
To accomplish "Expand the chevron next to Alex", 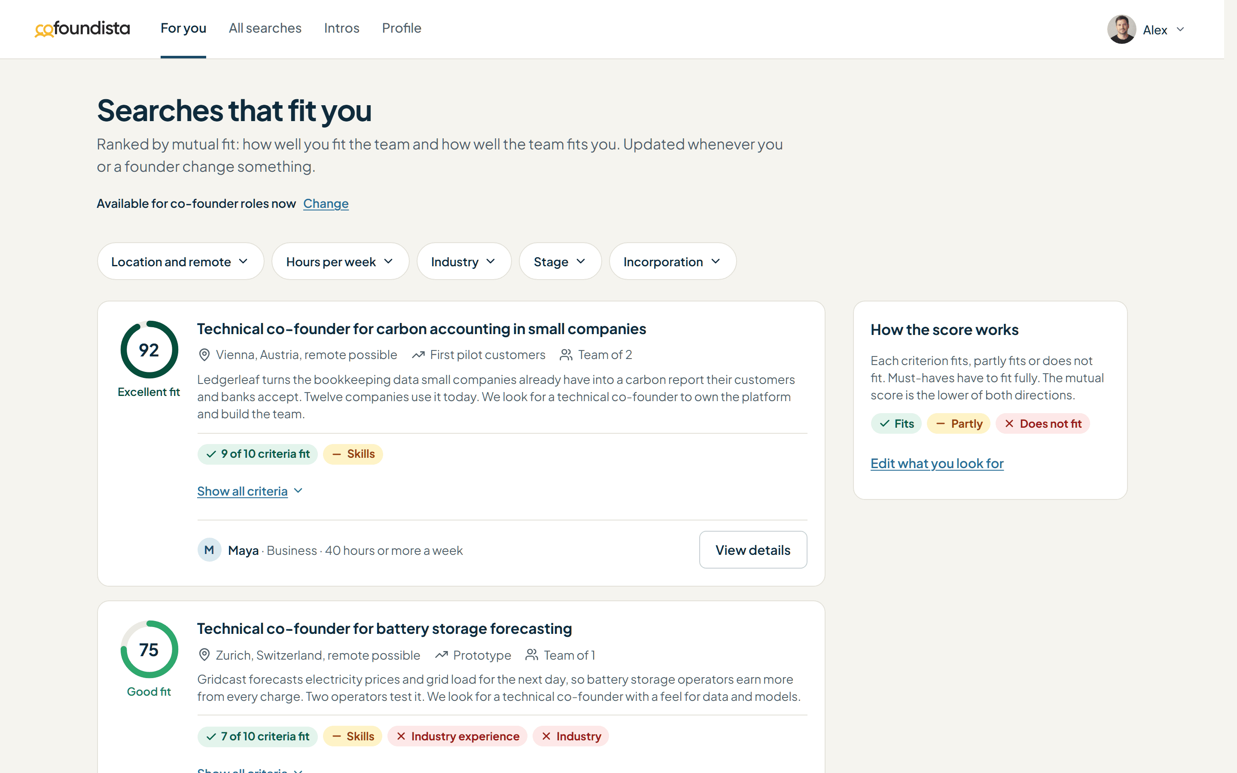I will tap(1180, 30).
